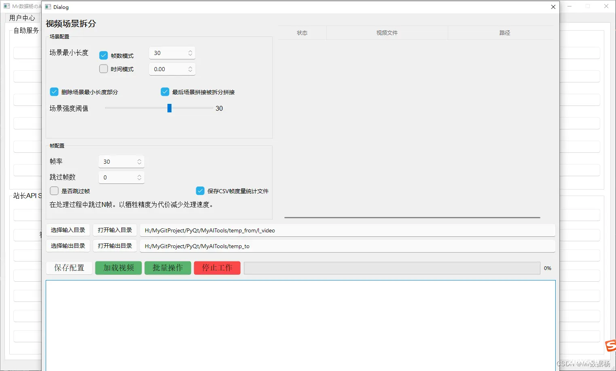
Task: Click the horizontal scrollbar under the video table
Action: click(412, 217)
